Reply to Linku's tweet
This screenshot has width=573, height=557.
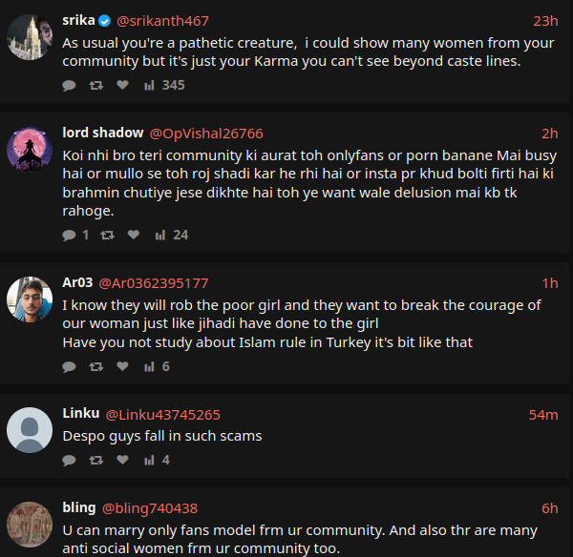[69, 460]
